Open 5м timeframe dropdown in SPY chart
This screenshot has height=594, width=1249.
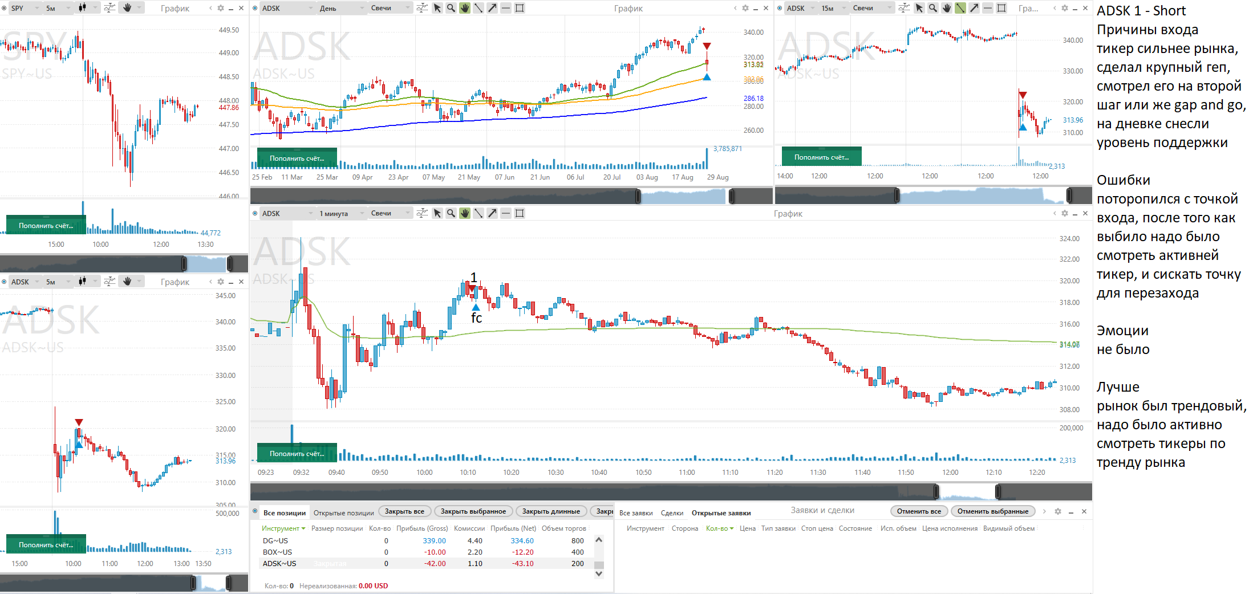coord(58,8)
